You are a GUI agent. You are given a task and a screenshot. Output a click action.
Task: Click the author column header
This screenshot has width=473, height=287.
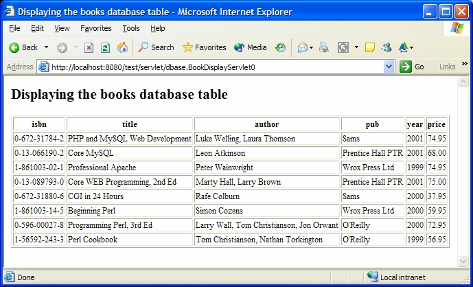coord(267,124)
